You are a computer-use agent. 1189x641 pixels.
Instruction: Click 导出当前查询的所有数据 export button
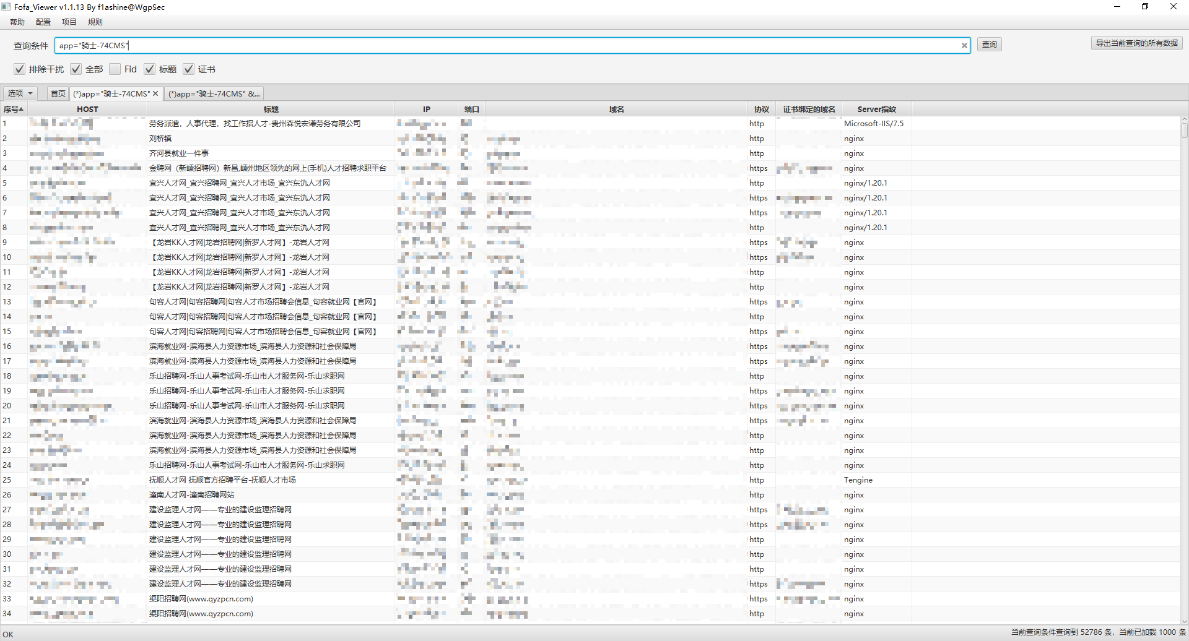coord(1136,43)
